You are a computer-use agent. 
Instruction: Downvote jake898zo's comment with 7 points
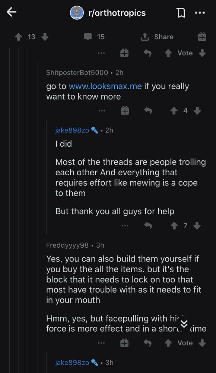[x=197, y=226]
